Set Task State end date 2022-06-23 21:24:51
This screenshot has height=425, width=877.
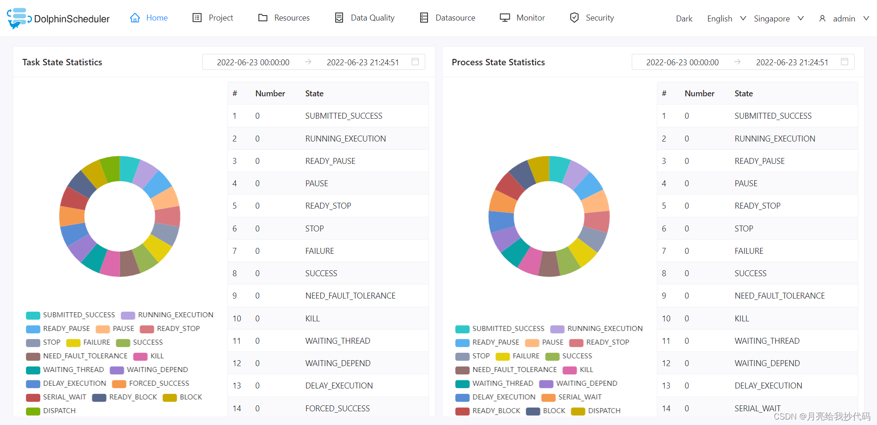tap(363, 62)
